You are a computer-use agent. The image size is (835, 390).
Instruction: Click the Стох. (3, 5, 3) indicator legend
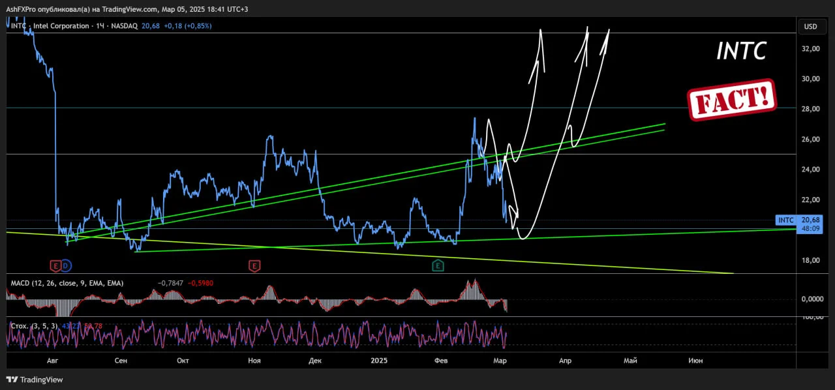click(x=34, y=325)
